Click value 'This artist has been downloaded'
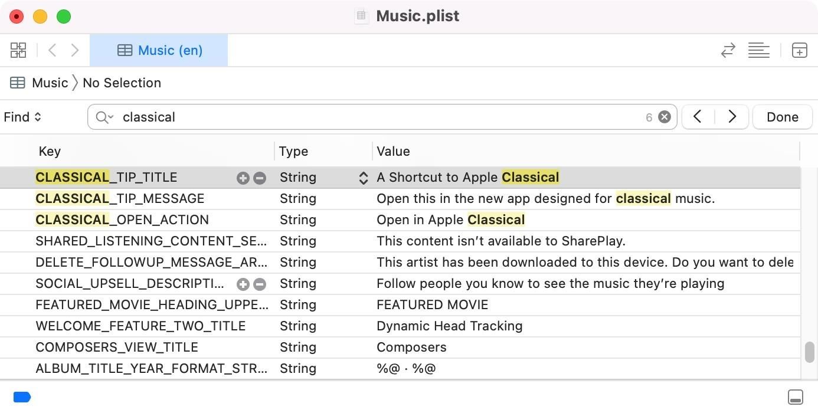This screenshot has width=818, height=413. pyautogui.click(x=585, y=262)
